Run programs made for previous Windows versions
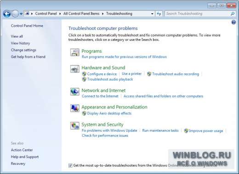Viewport: 239px width, 174px height. 124,57
